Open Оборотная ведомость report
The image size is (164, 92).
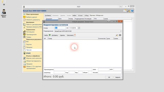coord(34,61)
